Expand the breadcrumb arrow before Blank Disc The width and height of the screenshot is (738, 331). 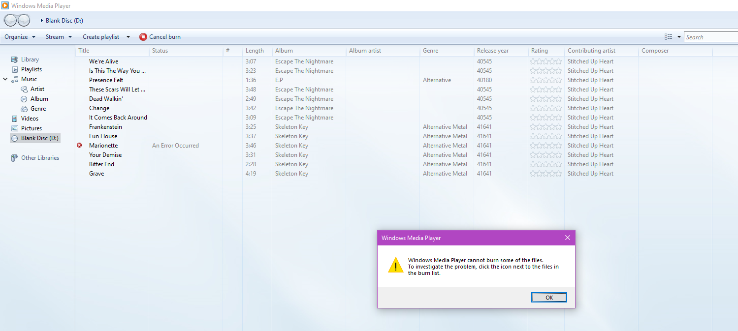click(41, 21)
